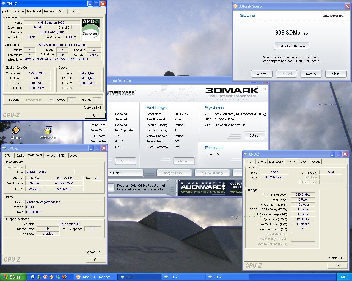Launch Firefox from the quick launch bar
The image size is (352, 281).
click(65, 277)
